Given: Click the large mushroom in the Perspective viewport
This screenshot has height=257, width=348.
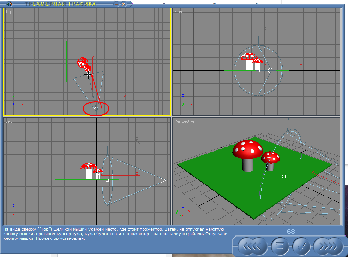Looking at the screenshot, I should [247, 155].
